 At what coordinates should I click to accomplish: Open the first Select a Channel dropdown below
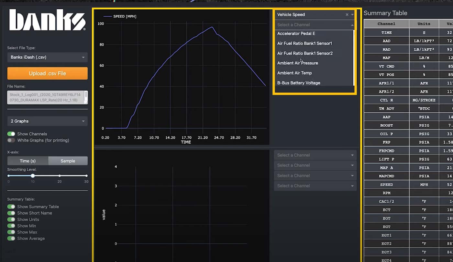coord(315,155)
